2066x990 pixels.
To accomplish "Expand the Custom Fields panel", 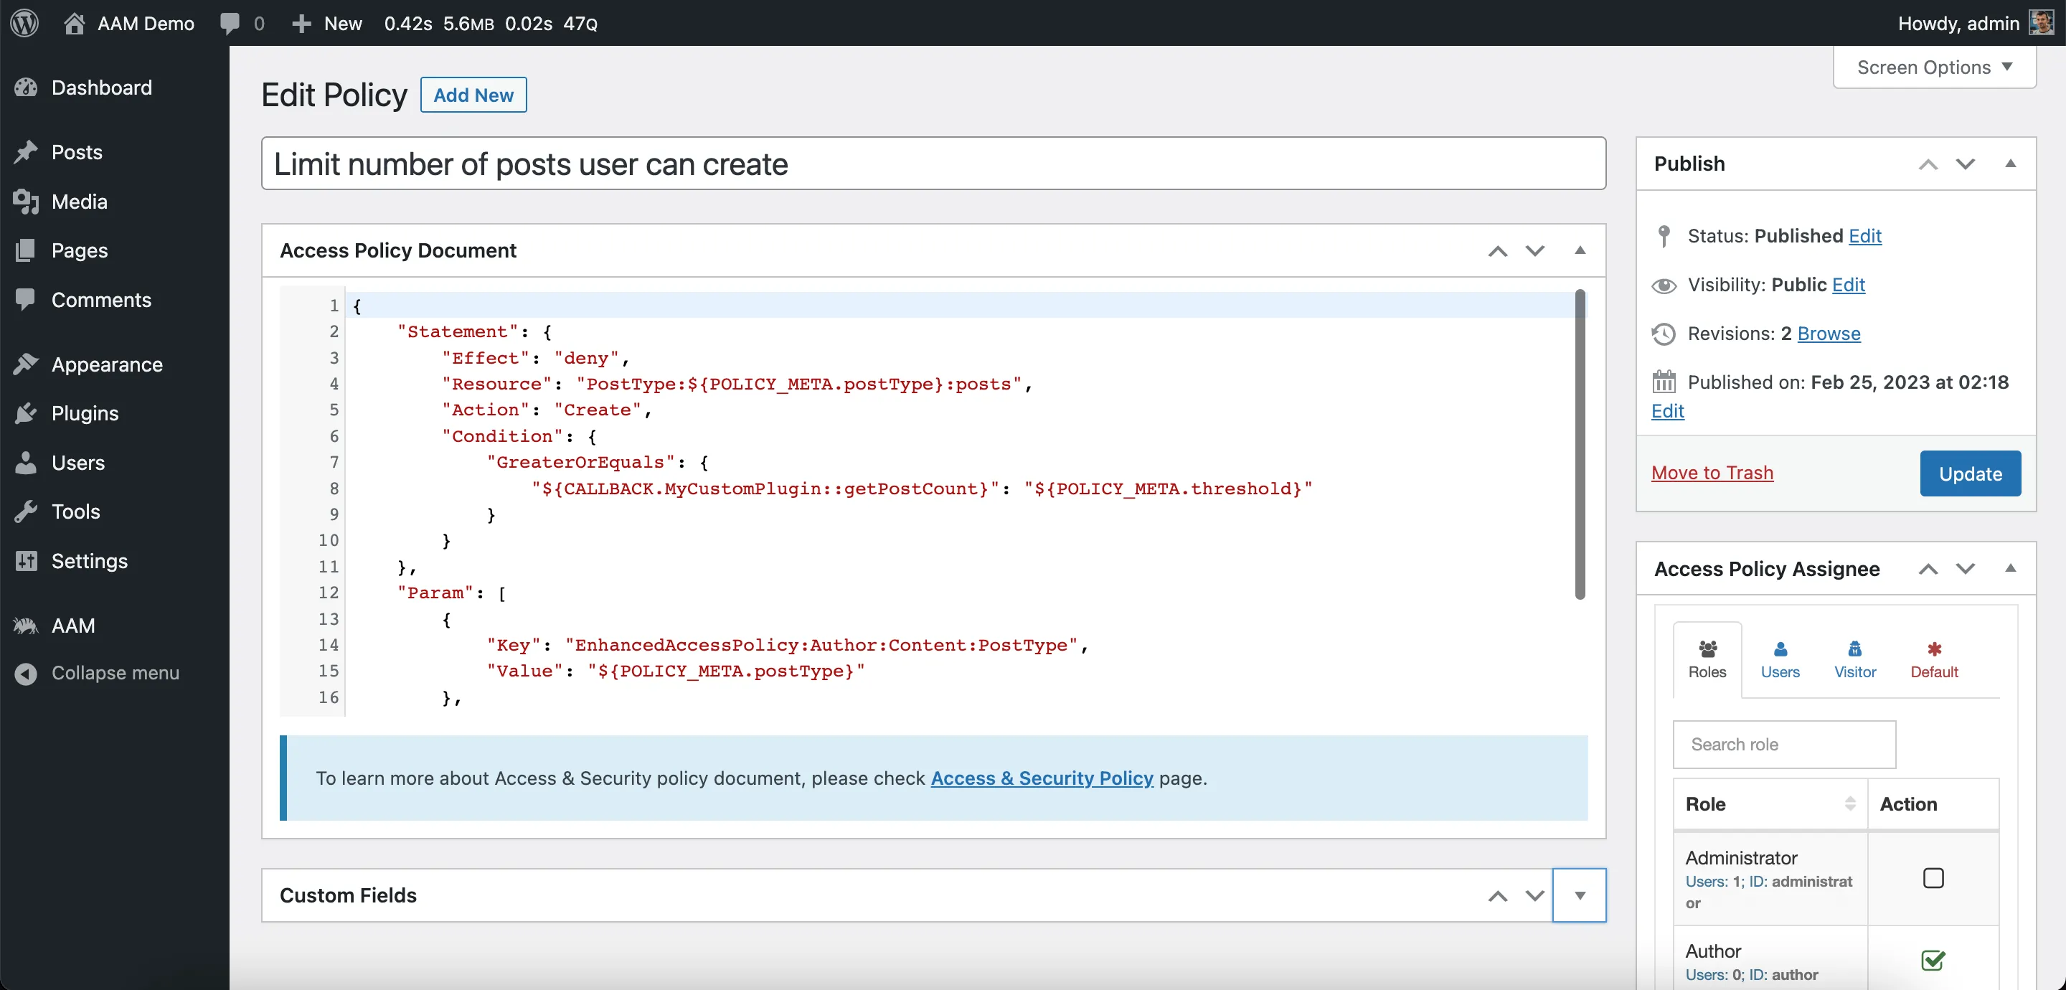I will (1579, 895).
